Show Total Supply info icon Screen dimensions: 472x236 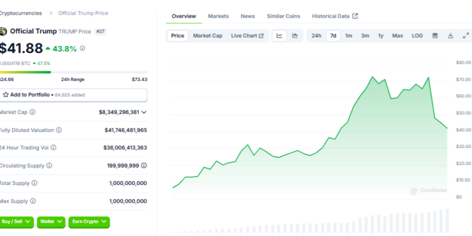35,183
